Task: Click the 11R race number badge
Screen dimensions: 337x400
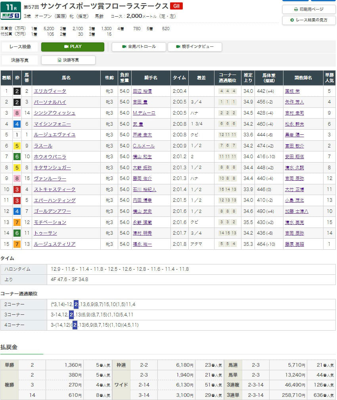Action: pyautogui.click(x=10, y=6)
